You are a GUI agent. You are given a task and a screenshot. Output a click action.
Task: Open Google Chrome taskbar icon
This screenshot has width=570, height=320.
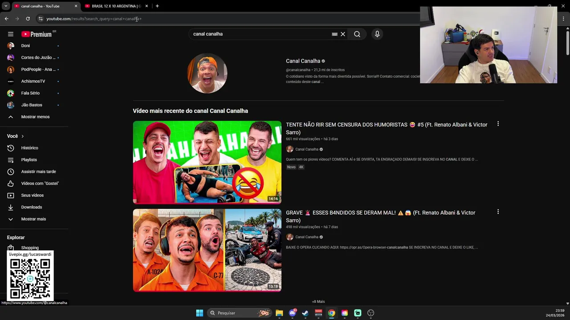(331, 313)
